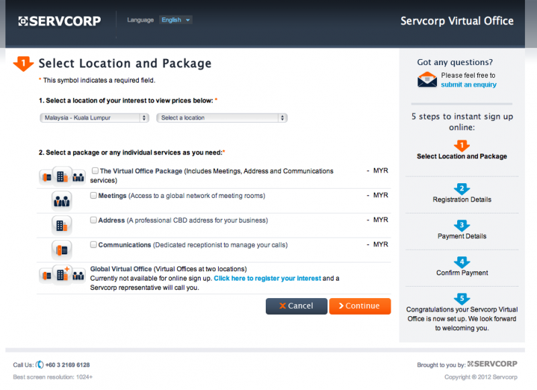
Task: Check the Virtual Office Package checkbox
Action: 95,170
